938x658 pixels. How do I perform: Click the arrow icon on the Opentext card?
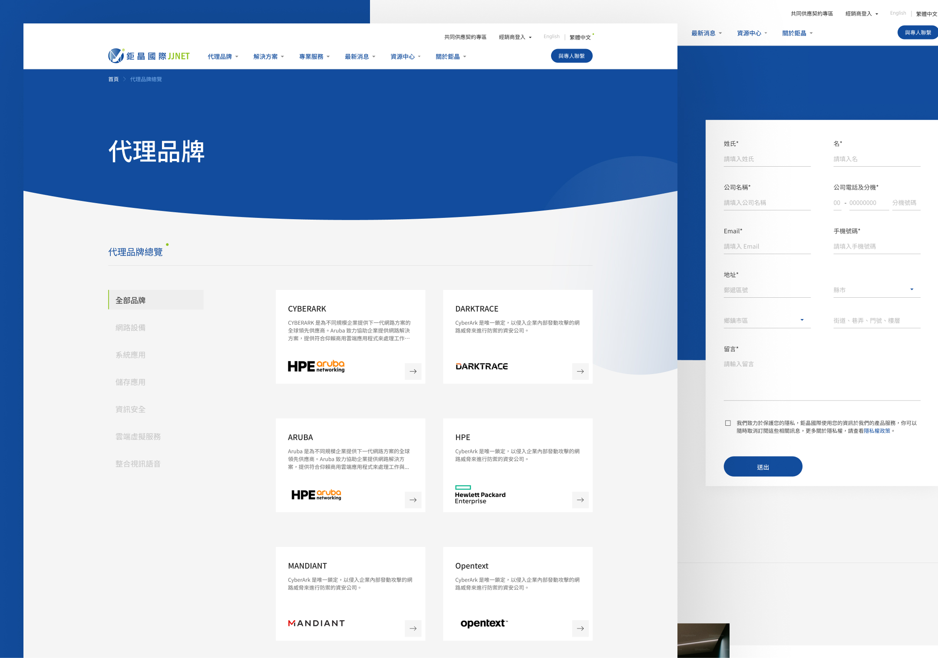(x=581, y=628)
